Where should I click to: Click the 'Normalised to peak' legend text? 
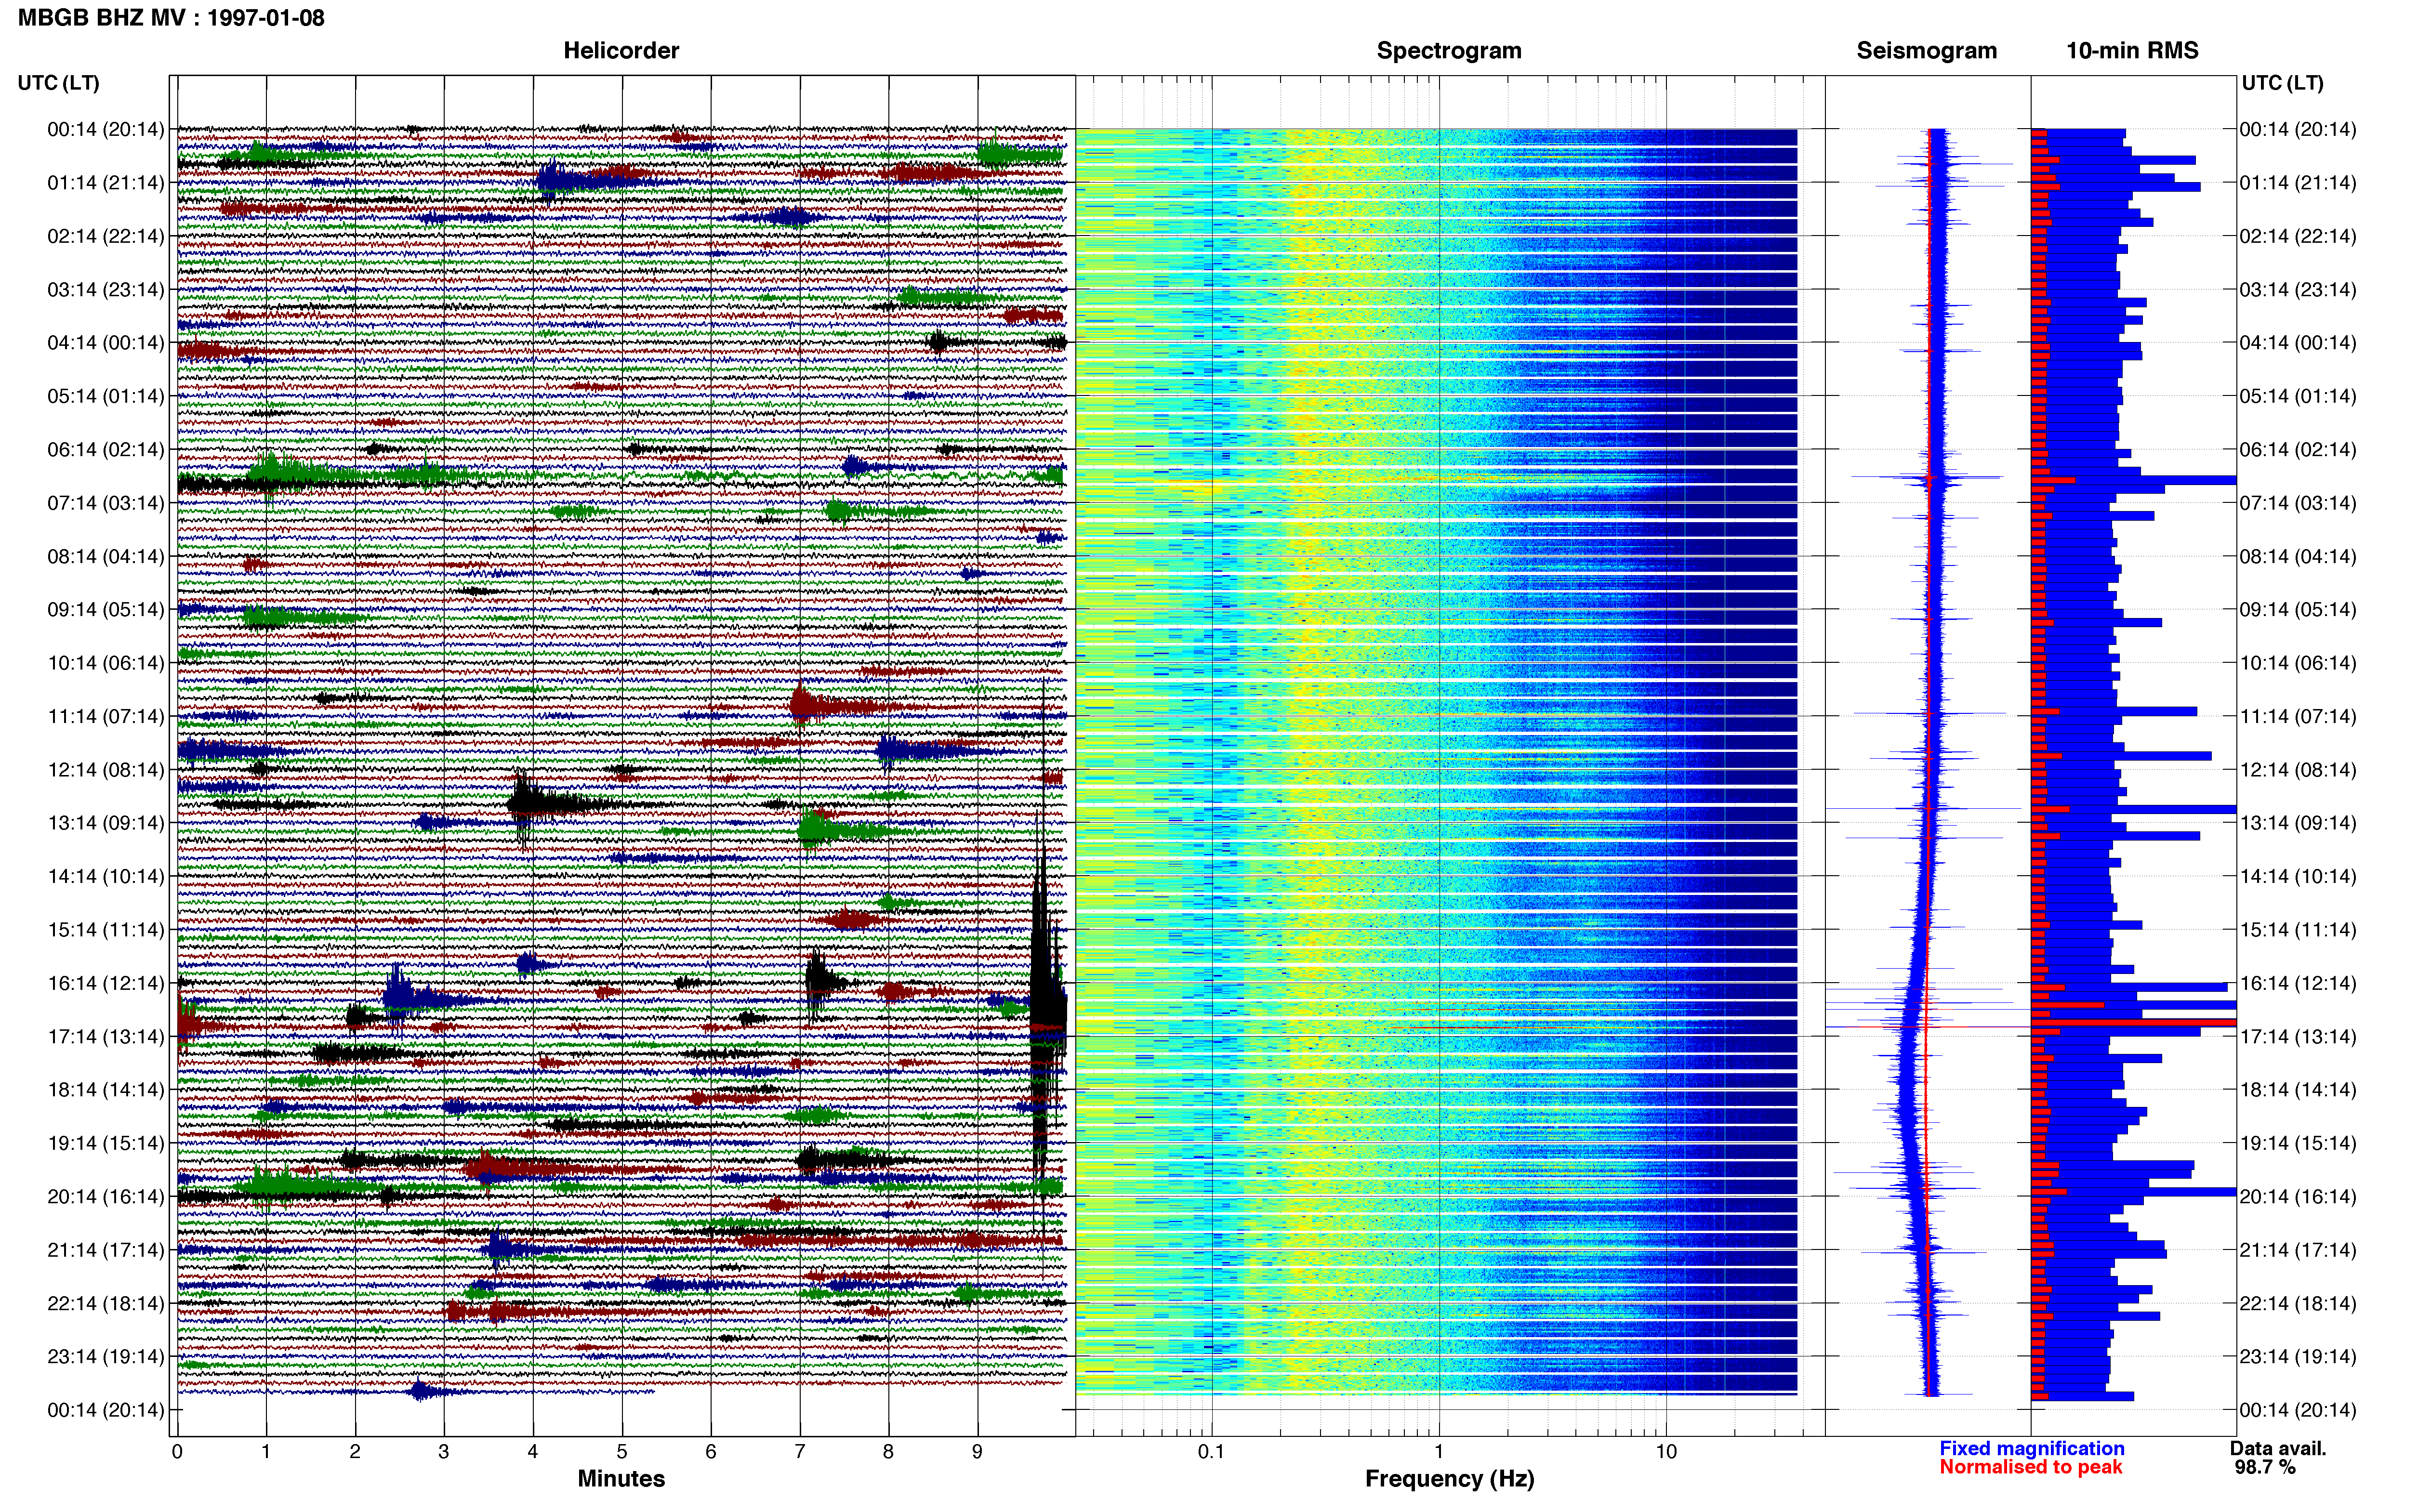coord(2030,1468)
